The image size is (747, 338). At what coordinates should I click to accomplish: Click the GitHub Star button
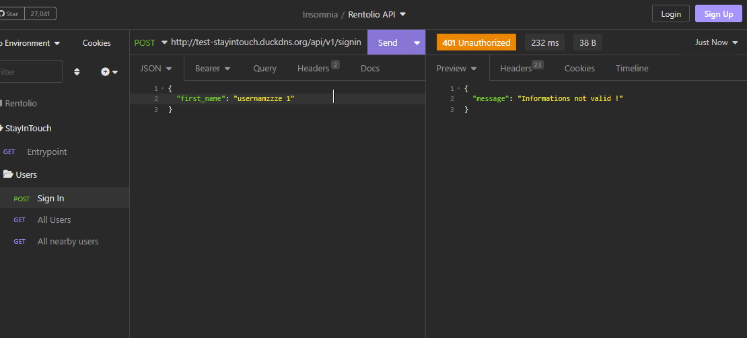[11, 14]
